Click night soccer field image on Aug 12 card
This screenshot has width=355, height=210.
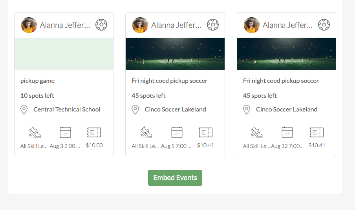(286, 54)
